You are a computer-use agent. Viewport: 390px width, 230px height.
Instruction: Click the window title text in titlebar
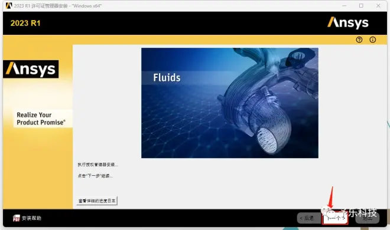point(58,6)
